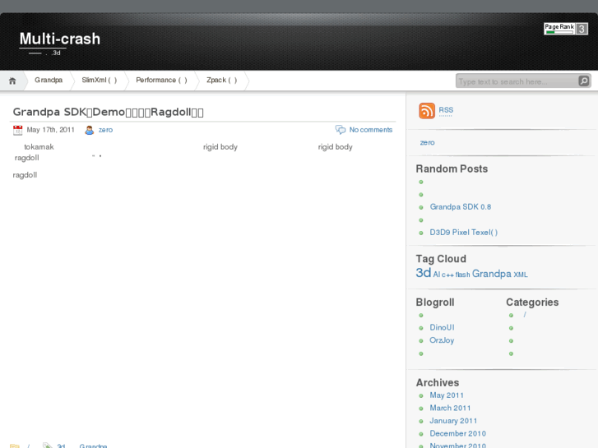
Task: Open the zero link in sidebar
Action: tap(427, 142)
